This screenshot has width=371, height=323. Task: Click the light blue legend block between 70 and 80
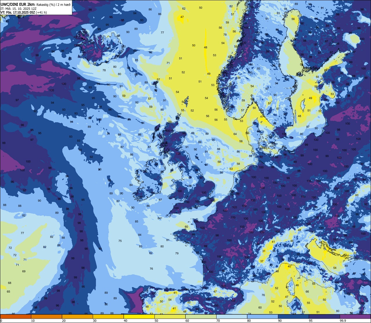(x=232, y=316)
